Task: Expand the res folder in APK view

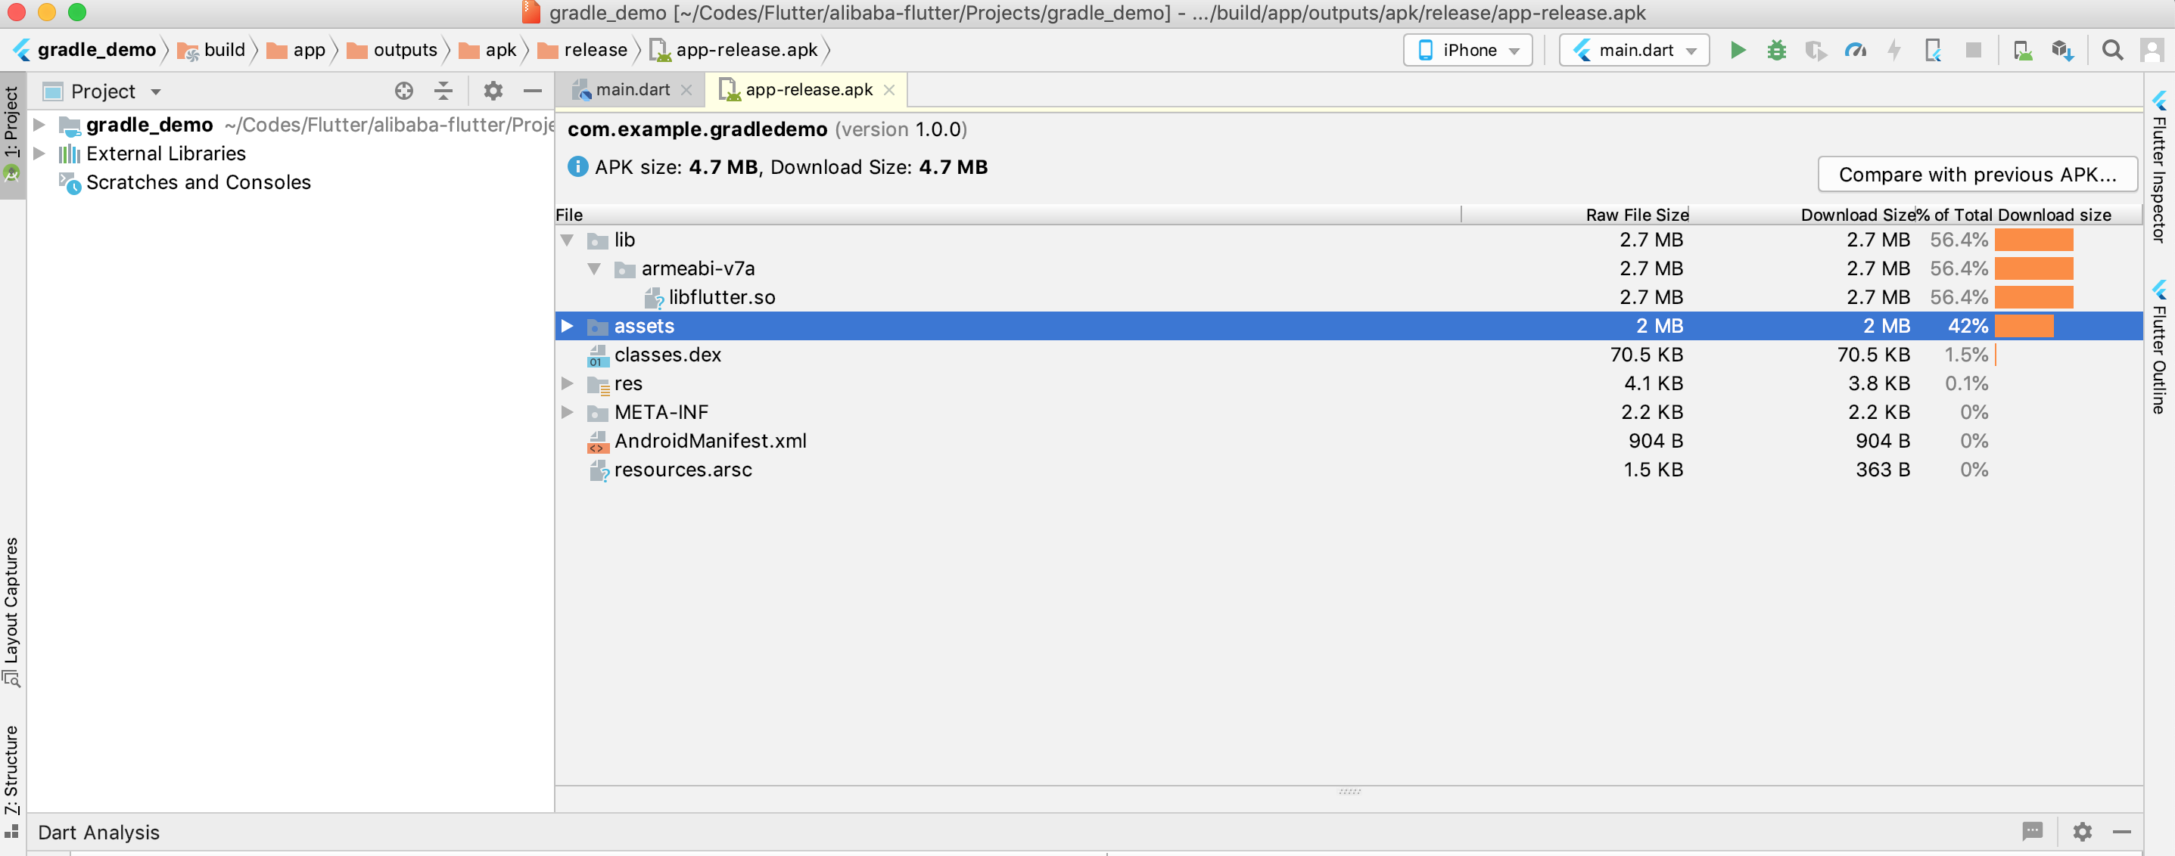Action: pos(568,383)
